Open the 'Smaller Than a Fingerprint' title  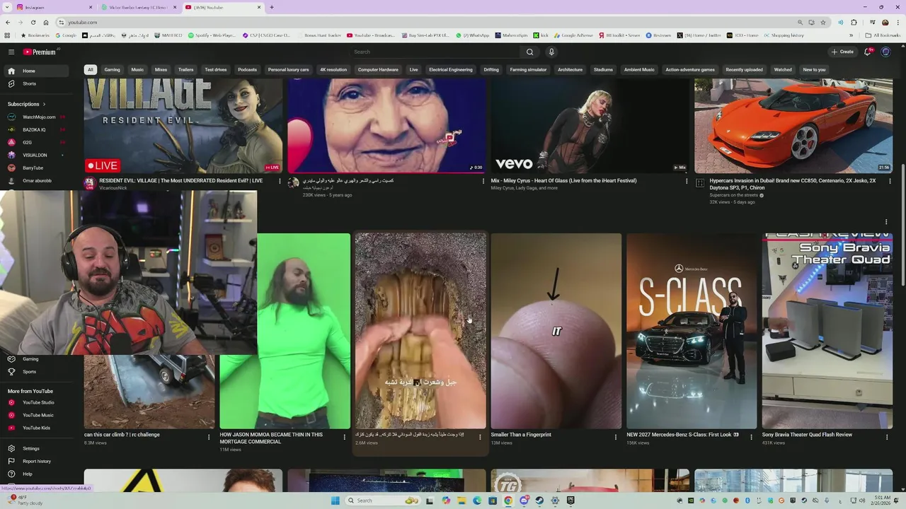[x=521, y=435]
